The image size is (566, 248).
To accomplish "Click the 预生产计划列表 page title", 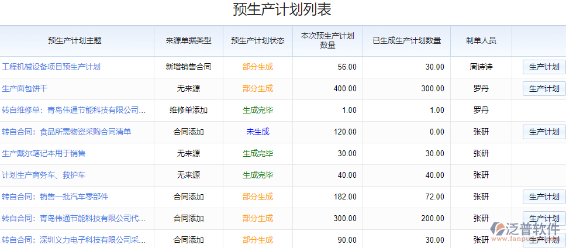I will 282,10.
